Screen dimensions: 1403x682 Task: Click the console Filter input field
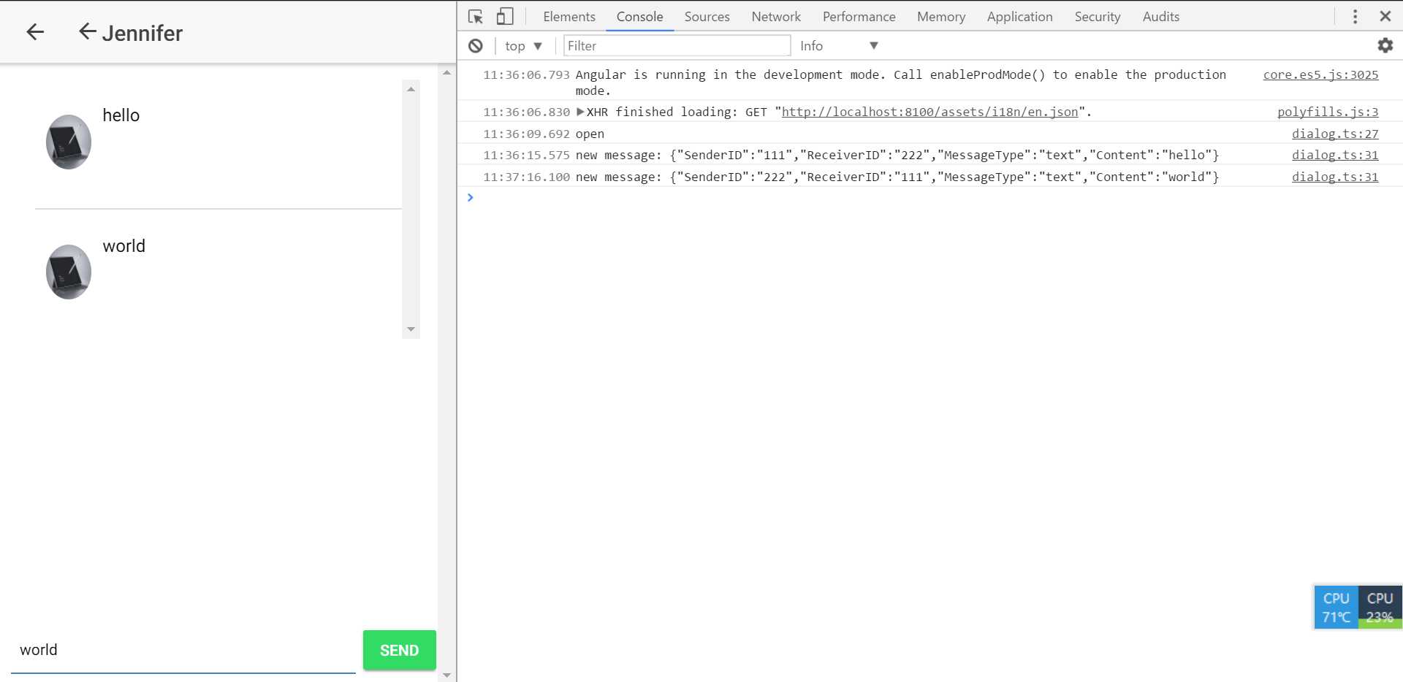(x=677, y=45)
